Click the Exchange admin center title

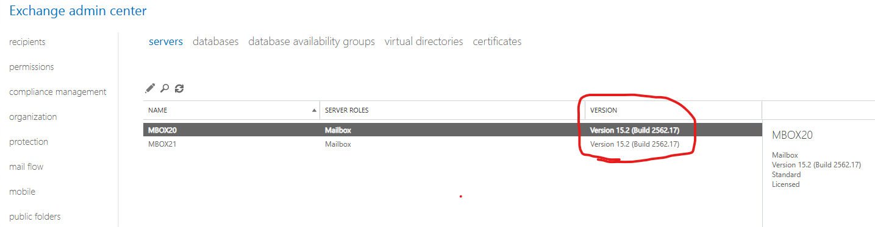point(78,11)
